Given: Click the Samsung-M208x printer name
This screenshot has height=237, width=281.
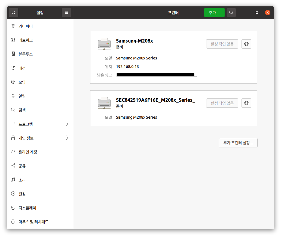Looking at the screenshot, I should click(135, 41).
